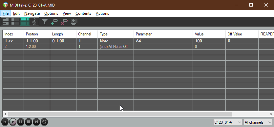Open the C123_01-A take dropdown
The height and width of the screenshot is (127, 274).
click(228, 122)
